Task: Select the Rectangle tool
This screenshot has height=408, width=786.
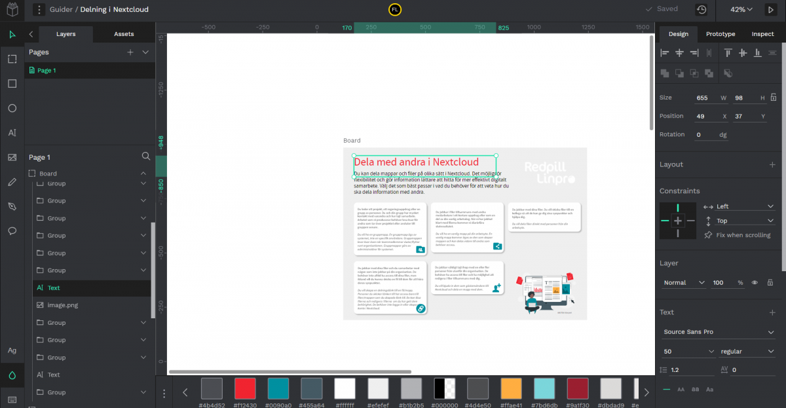Action: (x=12, y=83)
